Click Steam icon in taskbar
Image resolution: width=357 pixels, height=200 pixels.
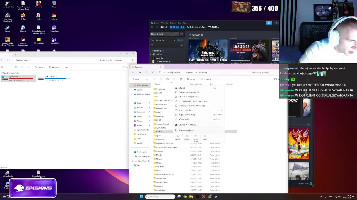(x=216, y=197)
